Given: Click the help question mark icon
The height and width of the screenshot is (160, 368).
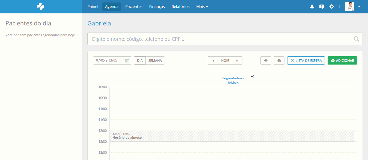Looking at the screenshot, I should click(322, 6).
